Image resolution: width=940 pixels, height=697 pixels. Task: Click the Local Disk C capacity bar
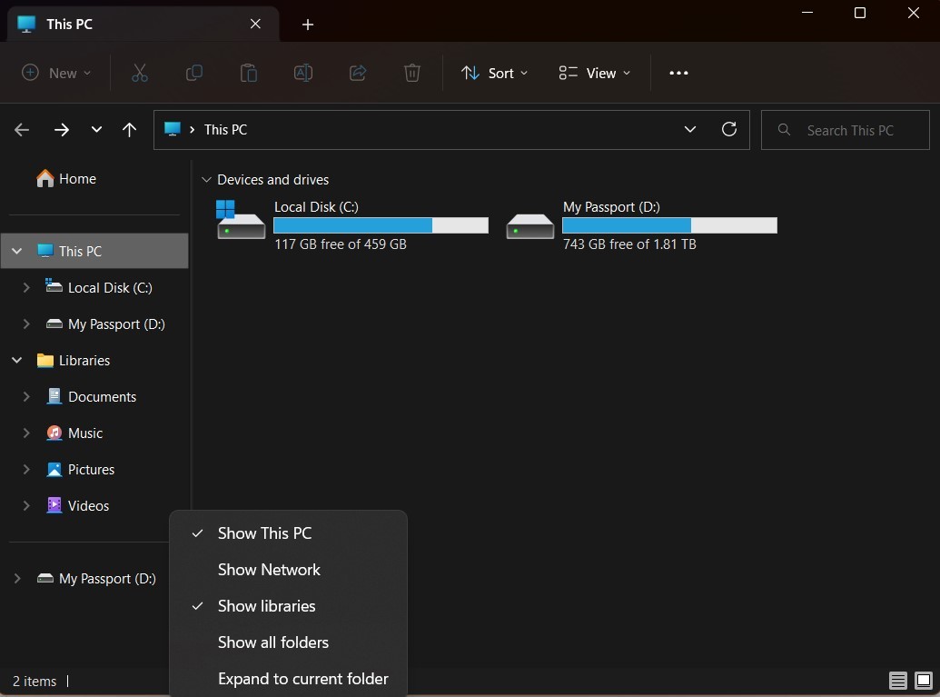tap(380, 224)
